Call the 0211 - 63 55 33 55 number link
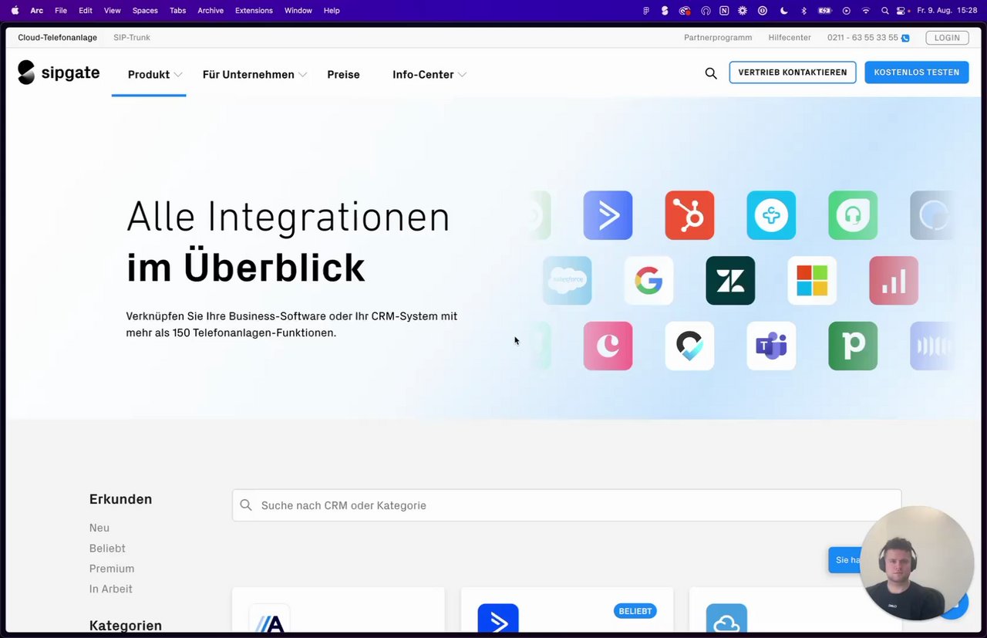The width and height of the screenshot is (987, 638). (863, 38)
